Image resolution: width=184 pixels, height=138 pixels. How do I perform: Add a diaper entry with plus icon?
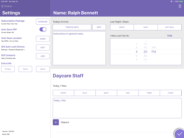(x=56, y=122)
